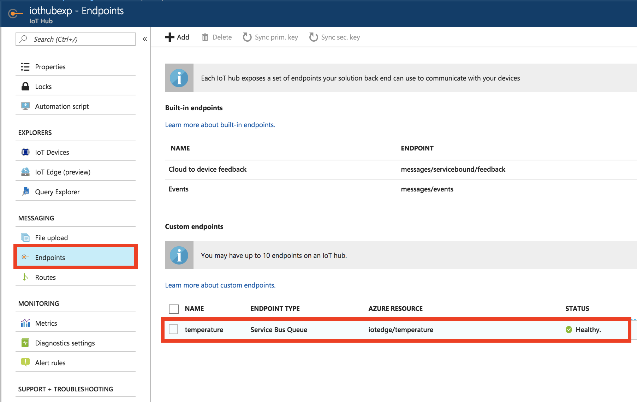Click Sync prim. key label
The height and width of the screenshot is (402, 637).
click(276, 37)
